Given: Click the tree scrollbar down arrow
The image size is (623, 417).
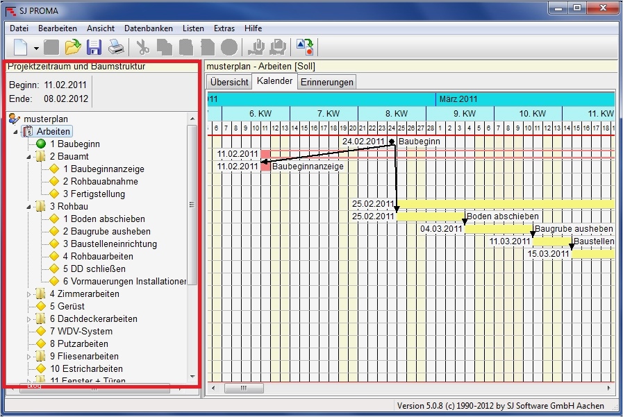Looking at the screenshot, I should 192,377.
